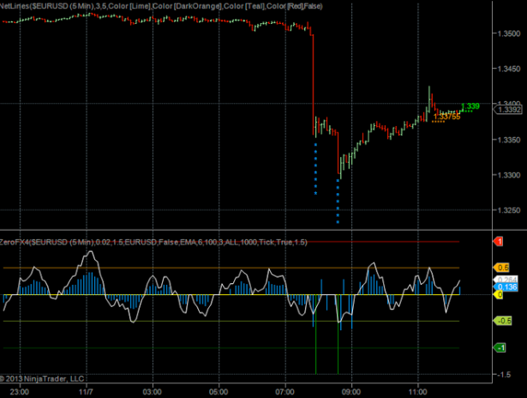This screenshot has height=398, width=527.
Task: Click the orange 1.33755 price label
Action: [x=446, y=117]
